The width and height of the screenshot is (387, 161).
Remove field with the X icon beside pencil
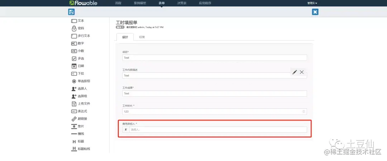302,72
